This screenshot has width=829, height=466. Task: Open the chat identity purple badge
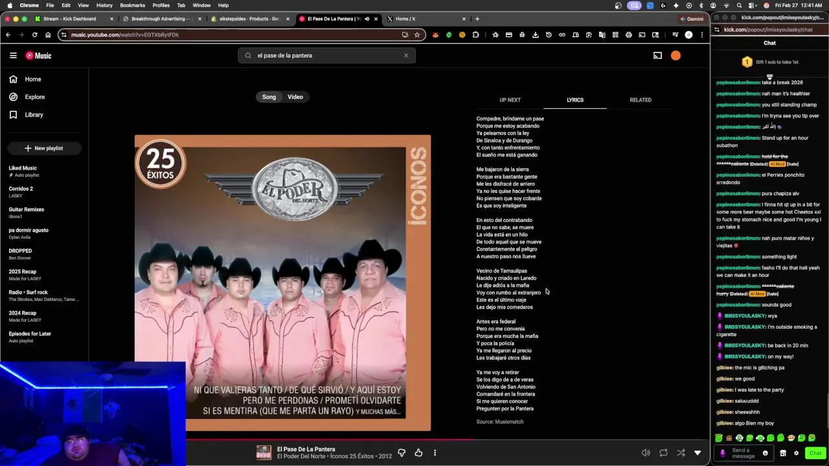(723, 453)
